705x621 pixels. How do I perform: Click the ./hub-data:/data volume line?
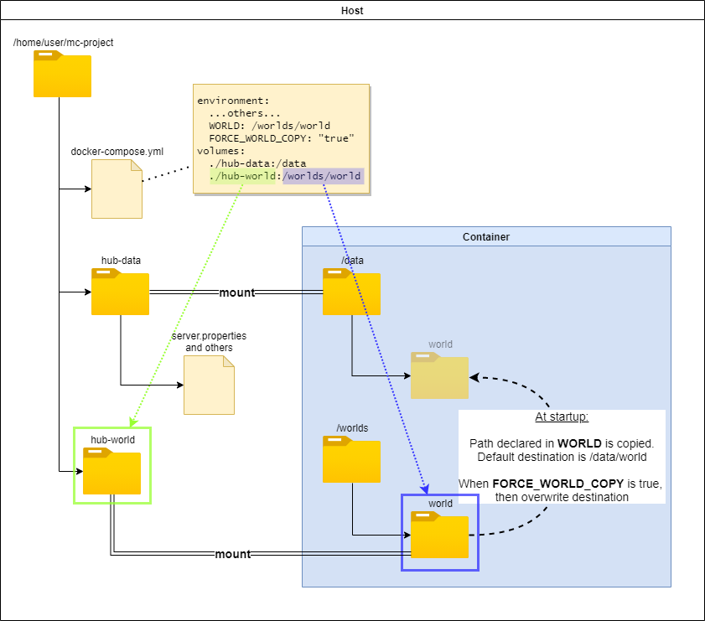pos(257,163)
